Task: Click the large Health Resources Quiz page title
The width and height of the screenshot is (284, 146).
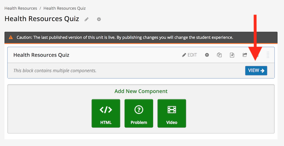Action: (x=42, y=19)
